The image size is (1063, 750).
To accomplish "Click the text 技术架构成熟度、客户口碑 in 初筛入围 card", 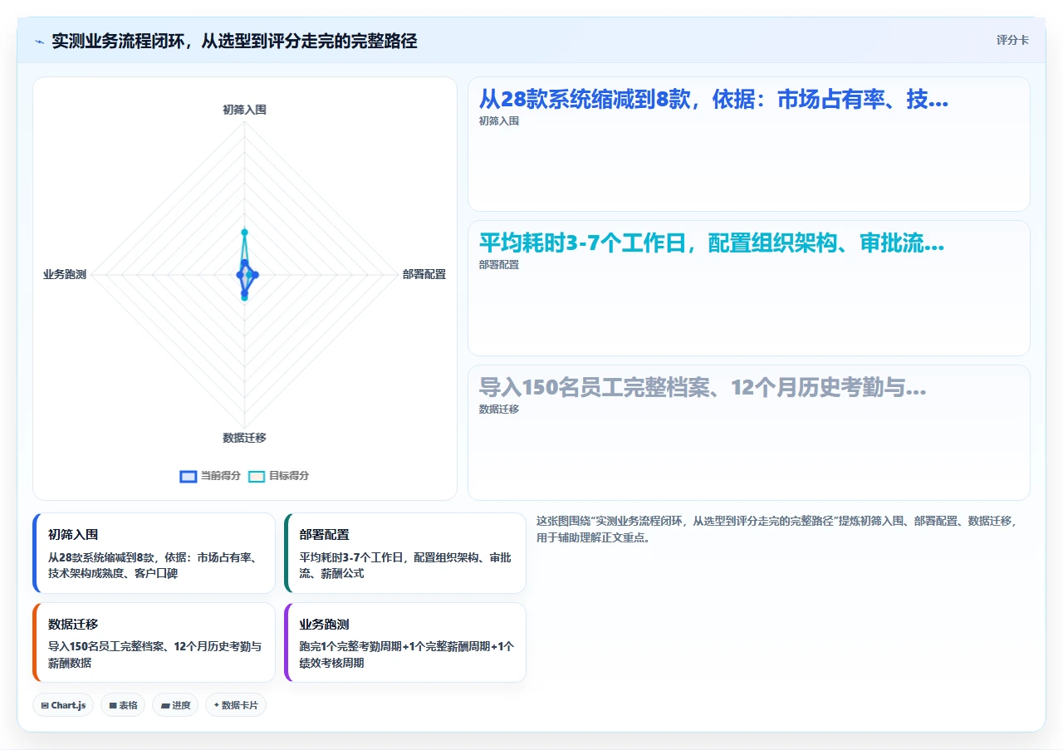I will coord(113,573).
